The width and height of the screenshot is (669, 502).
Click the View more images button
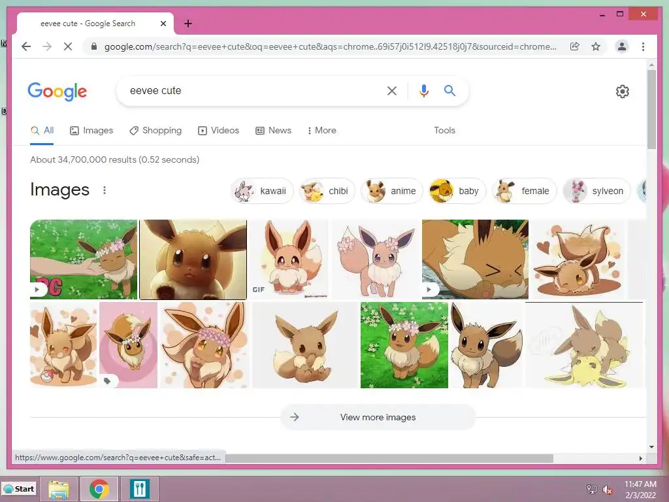378,417
